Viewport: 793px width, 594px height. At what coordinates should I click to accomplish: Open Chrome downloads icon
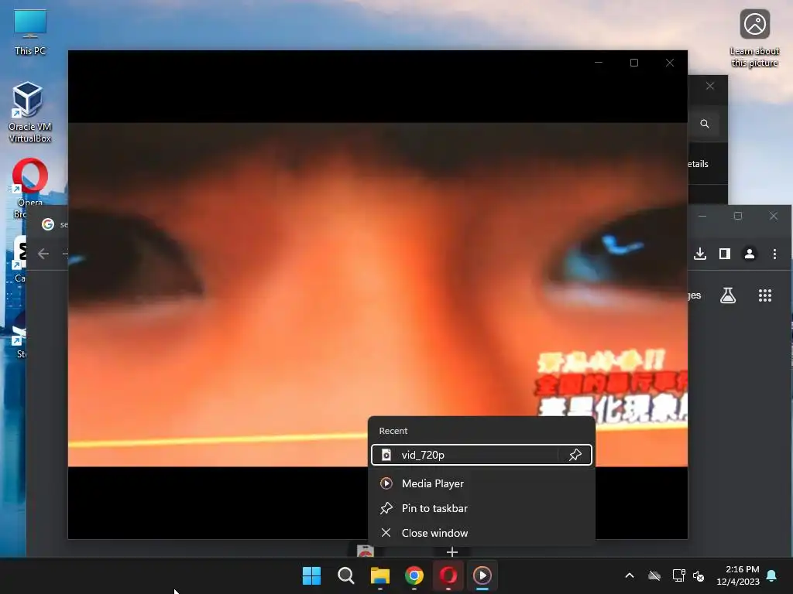tap(700, 254)
